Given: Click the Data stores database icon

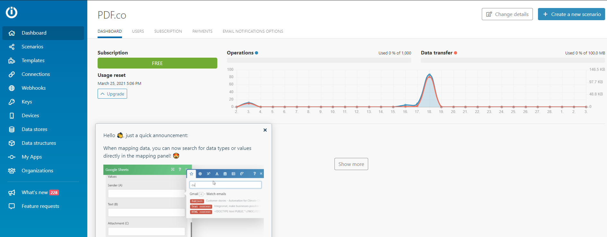Looking at the screenshot, I should tap(12, 129).
